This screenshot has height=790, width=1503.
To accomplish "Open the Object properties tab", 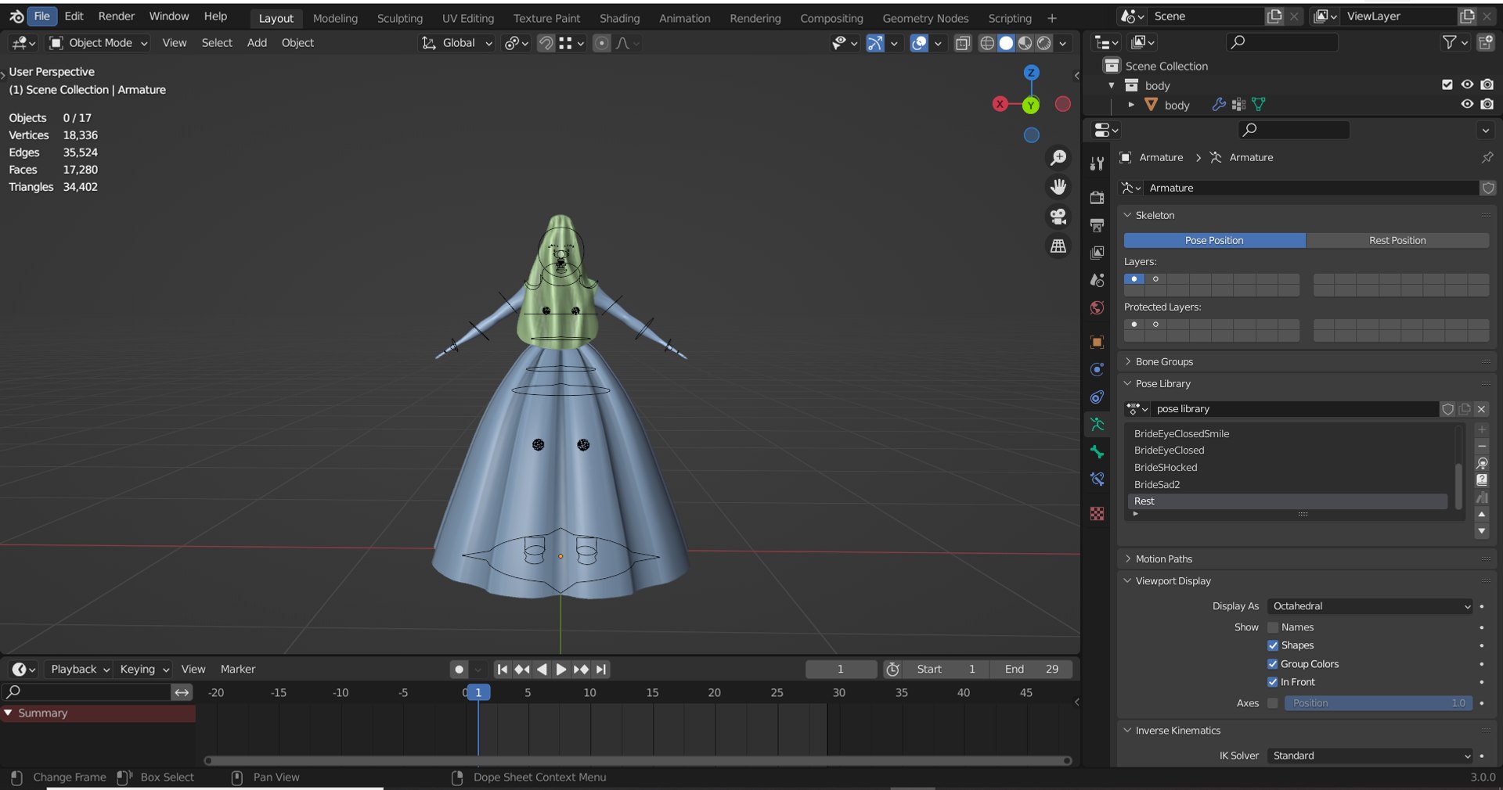I will 1097,342.
